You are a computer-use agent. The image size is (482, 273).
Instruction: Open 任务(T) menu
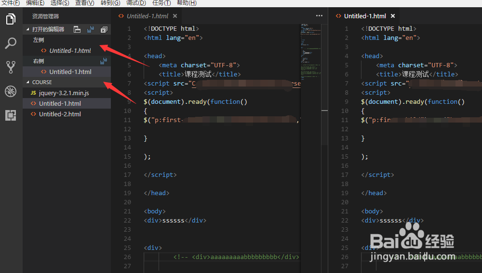coord(161,3)
